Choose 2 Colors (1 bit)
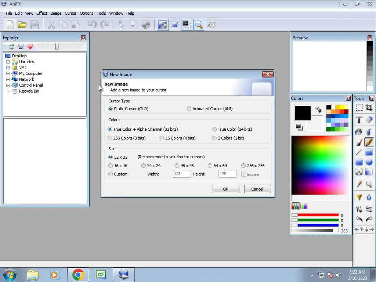 [x=228, y=138]
